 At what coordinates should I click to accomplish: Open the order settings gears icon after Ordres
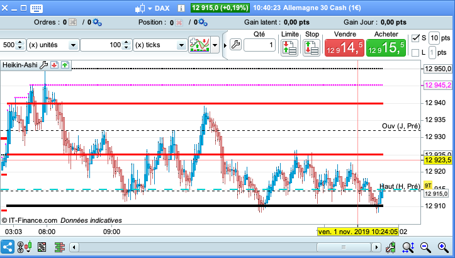click(x=97, y=23)
